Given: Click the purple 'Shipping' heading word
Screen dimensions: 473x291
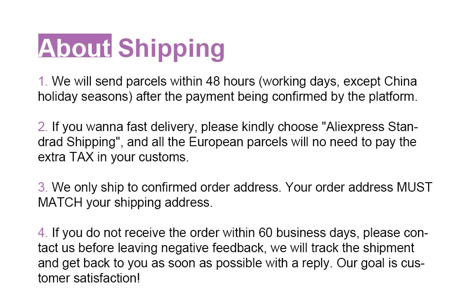Looking at the screenshot, I should pyautogui.click(x=171, y=47).
